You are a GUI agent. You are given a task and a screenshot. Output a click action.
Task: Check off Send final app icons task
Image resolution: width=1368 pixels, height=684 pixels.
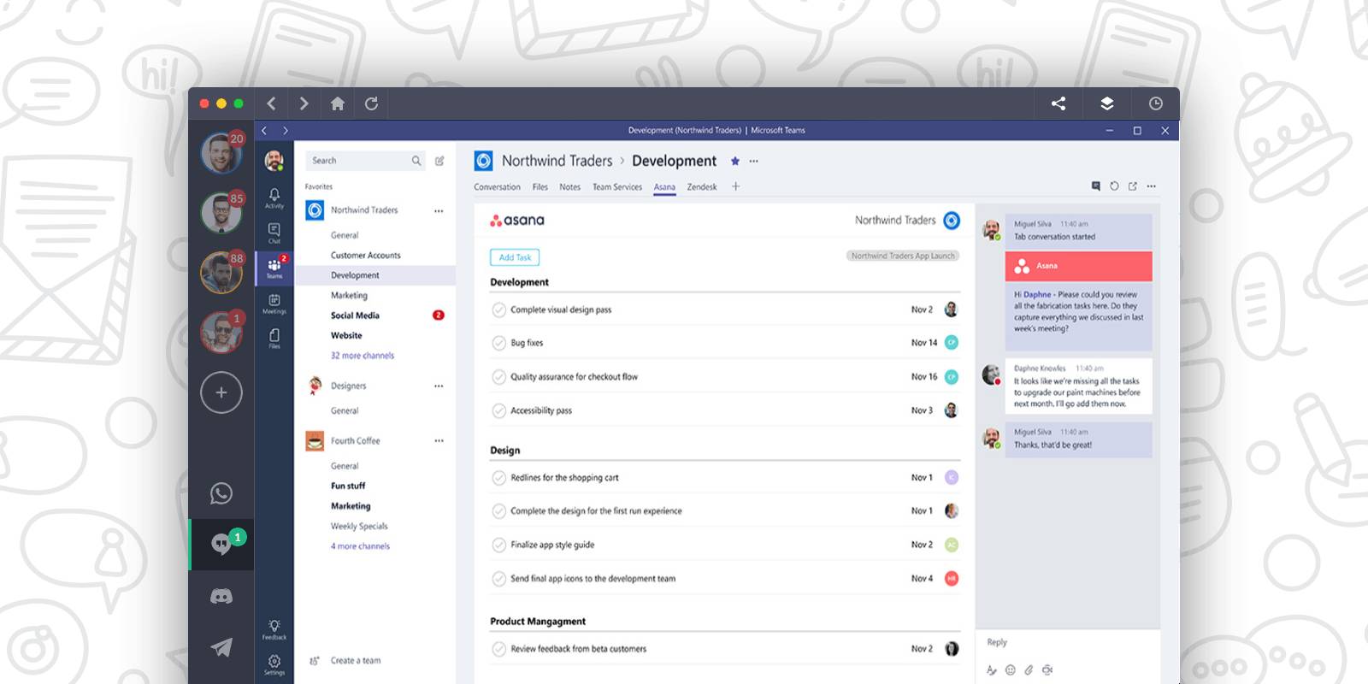coord(499,579)
